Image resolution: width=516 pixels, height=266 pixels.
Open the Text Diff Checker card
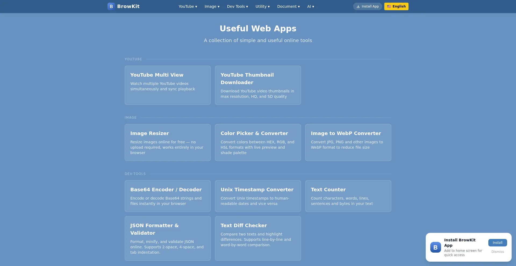tap(258, 238)
